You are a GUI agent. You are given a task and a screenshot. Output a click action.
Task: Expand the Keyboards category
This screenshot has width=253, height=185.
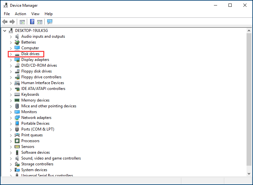click(11, 95)
